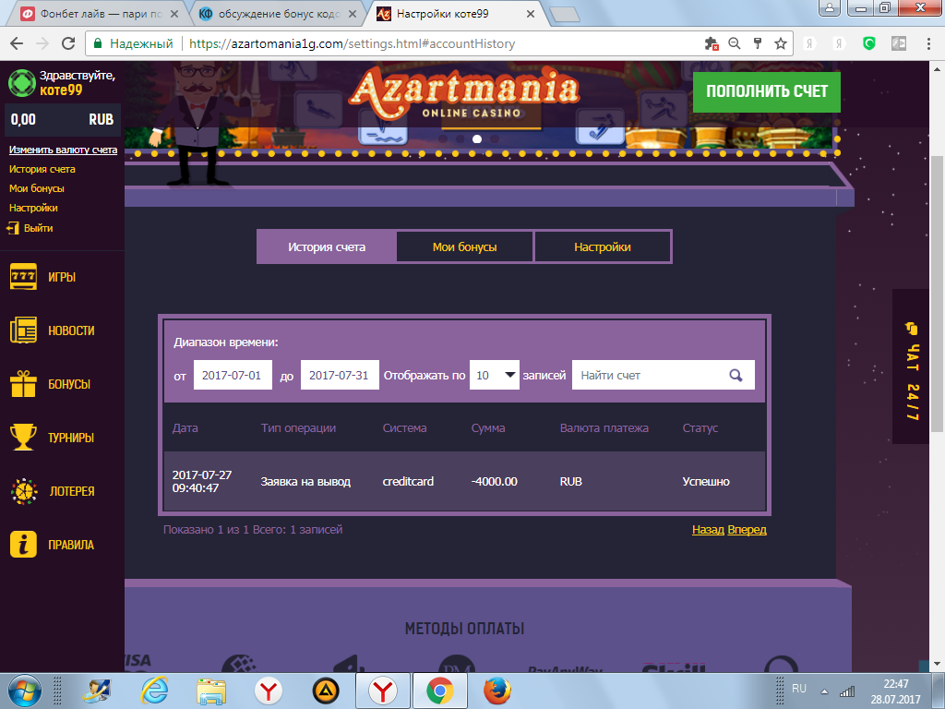945x709 pixels.
Task: Click ПОПОЛНИТЬ СЧЕТ button
Action: [767, 91]
